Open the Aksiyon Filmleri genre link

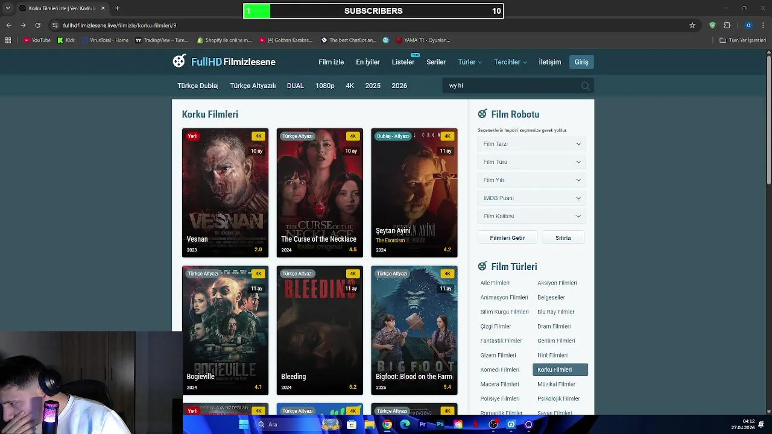tap(557, 283)
